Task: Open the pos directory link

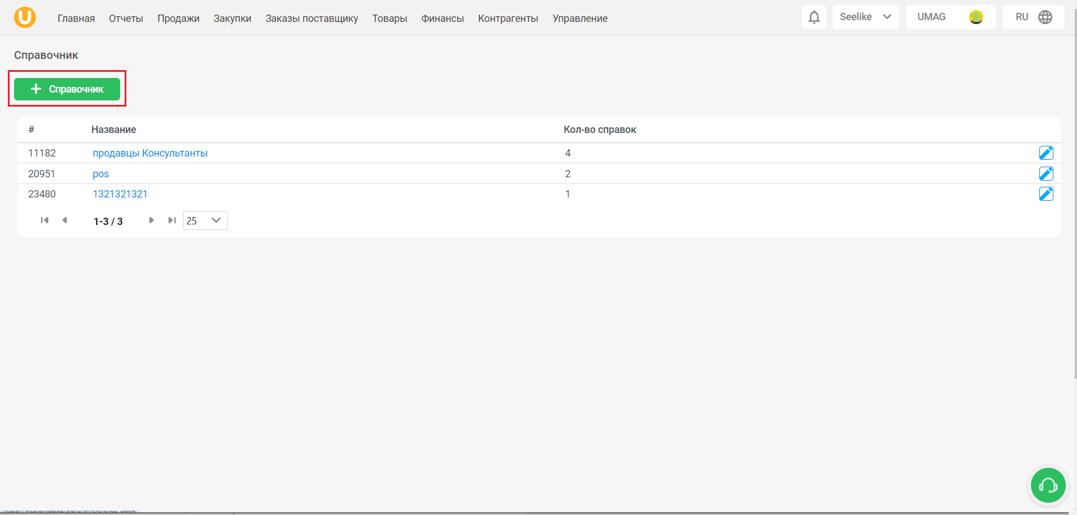Action: point(101,174)
